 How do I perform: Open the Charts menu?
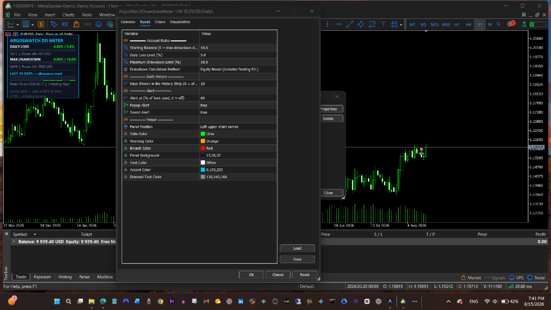coord(68,15)
